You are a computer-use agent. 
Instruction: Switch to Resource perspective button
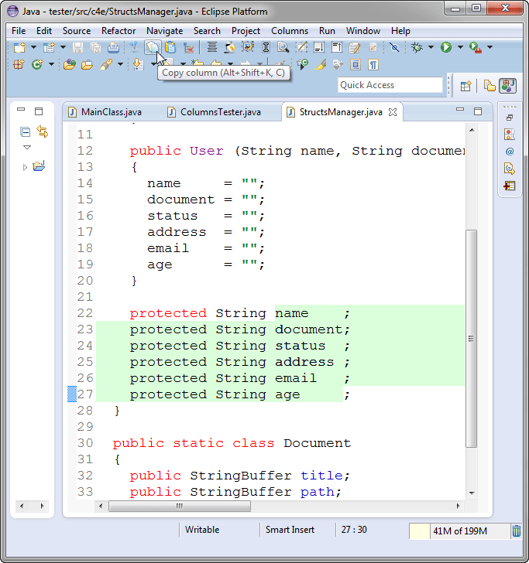(489, 86)
